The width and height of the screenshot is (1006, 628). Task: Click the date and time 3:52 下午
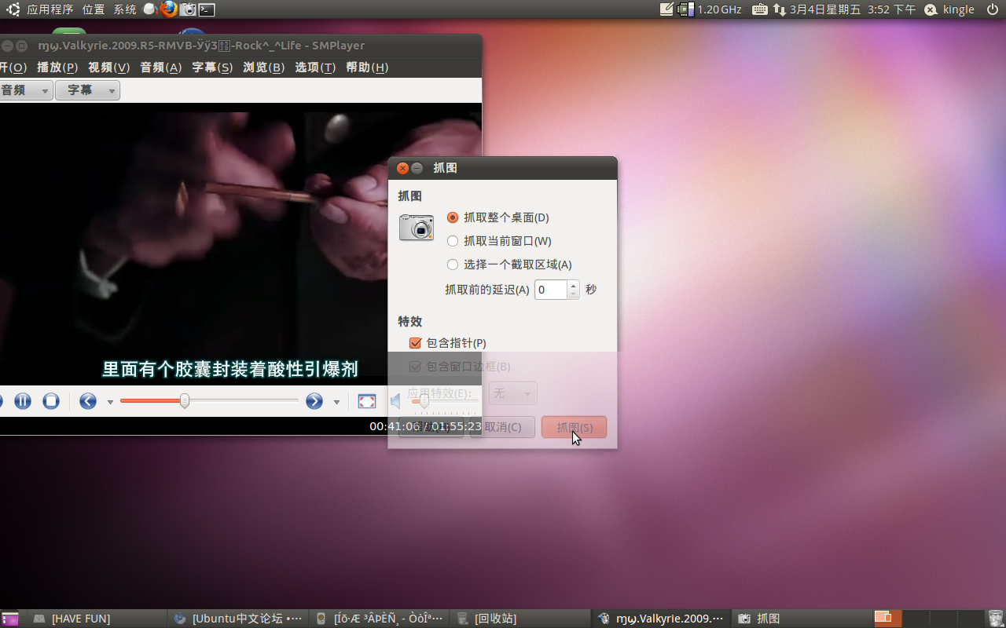tap(852, 9)
